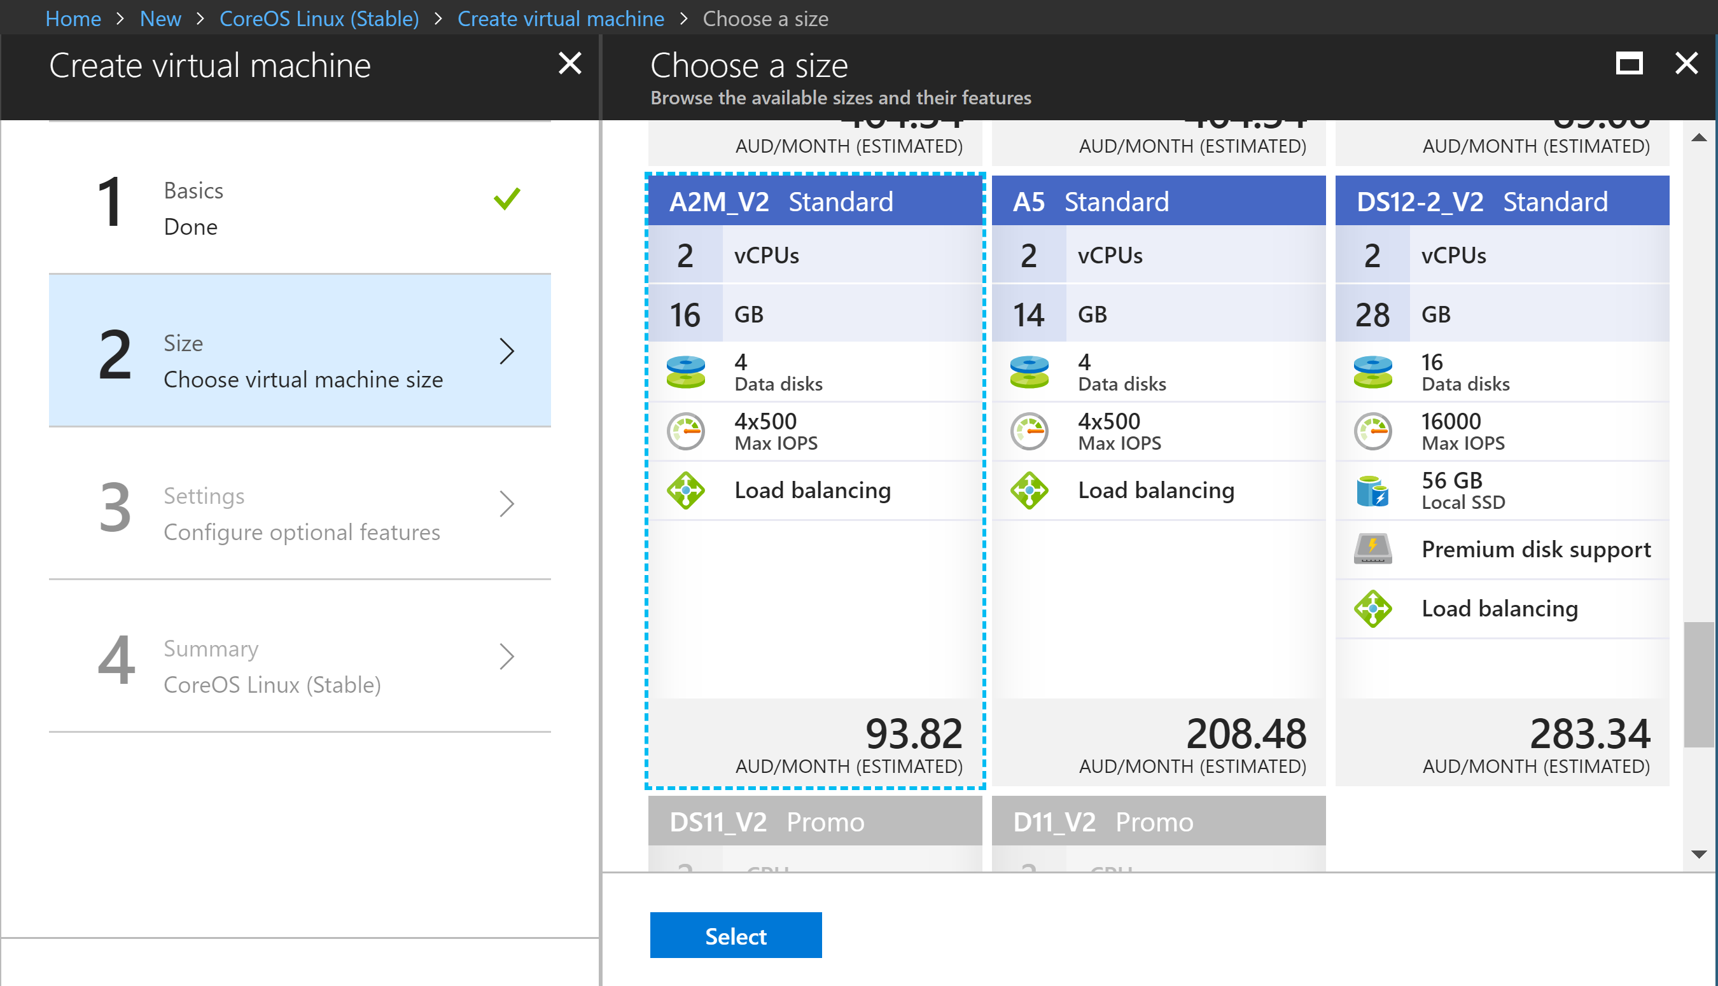The width and height of the screenshot is (1718, 986).
Task: Click Load balancing icon in DS12-2_V2 card
Action: 1372,608
